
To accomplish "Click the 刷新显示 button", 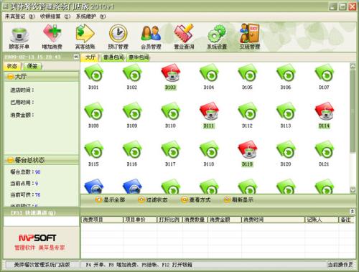I will click(238, 200).
